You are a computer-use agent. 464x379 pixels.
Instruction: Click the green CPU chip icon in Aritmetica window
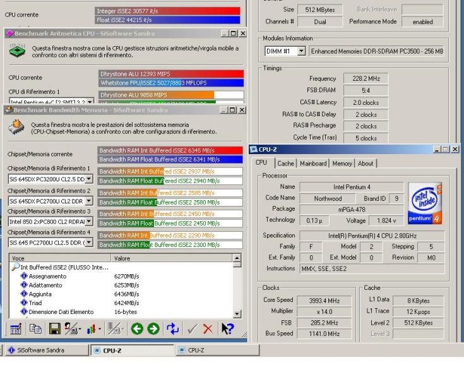tap(17, 51)
